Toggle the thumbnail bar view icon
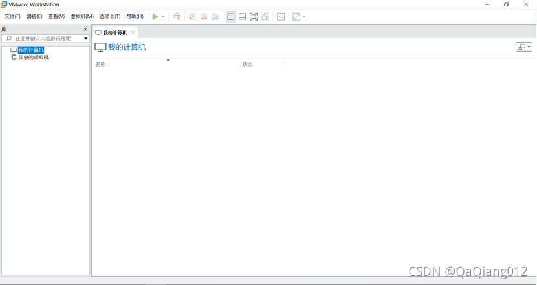This screenshot has height=285, width=537. point(242,16)
